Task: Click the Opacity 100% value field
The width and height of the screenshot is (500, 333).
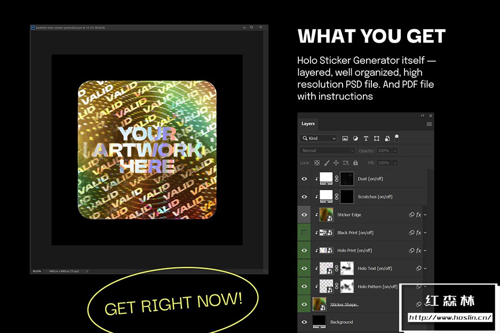Action: coord(384,151)
